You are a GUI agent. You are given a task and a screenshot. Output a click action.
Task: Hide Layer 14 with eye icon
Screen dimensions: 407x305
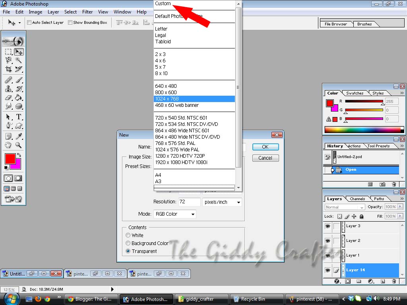tap(328, 270)
